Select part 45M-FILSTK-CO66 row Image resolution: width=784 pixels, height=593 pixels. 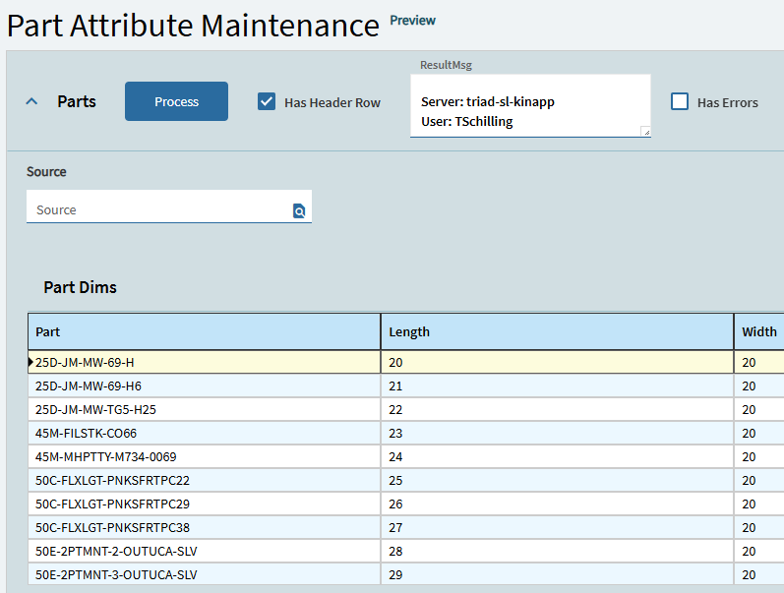click(86, 434)
